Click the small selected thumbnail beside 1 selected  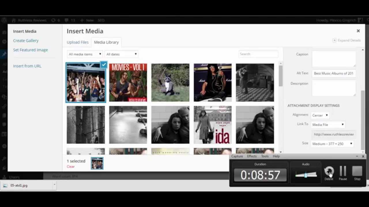click(97, 163)
